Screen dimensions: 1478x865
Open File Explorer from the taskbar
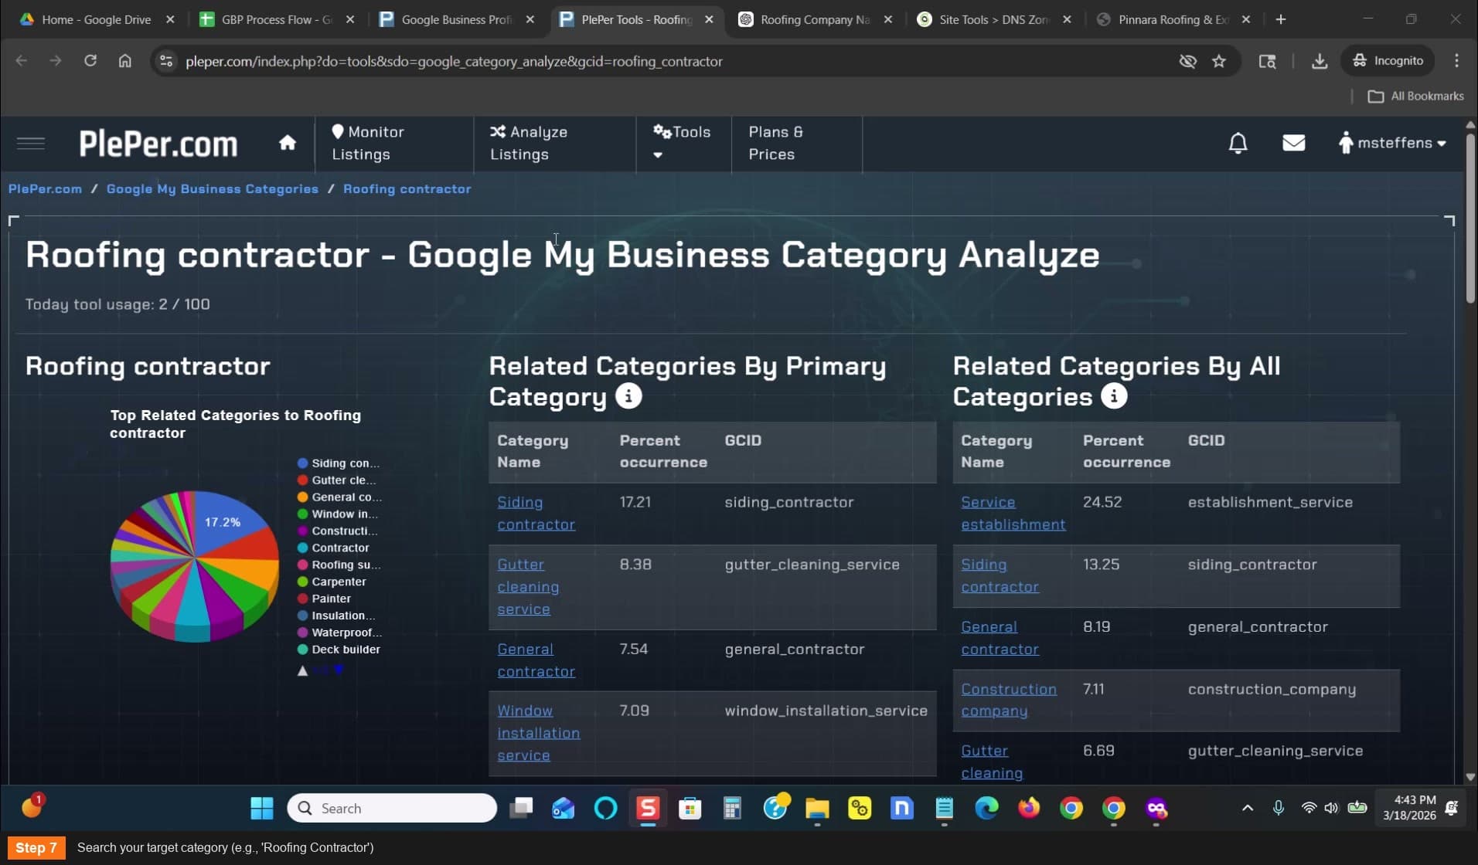click(x=817, y=808)
